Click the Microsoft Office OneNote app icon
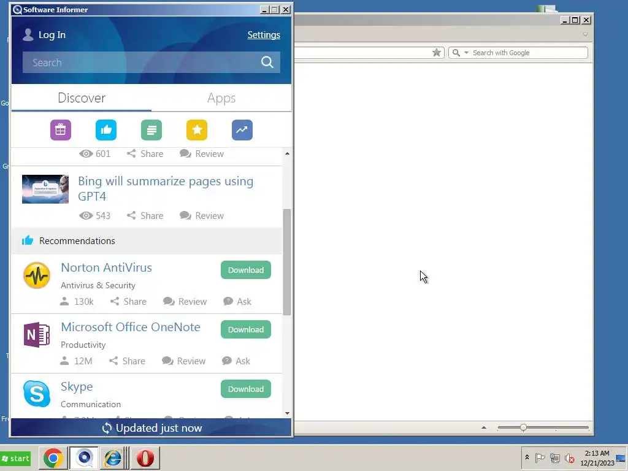Image resolution: width=628 pixels, height=471 pixels. pos(37,334)
